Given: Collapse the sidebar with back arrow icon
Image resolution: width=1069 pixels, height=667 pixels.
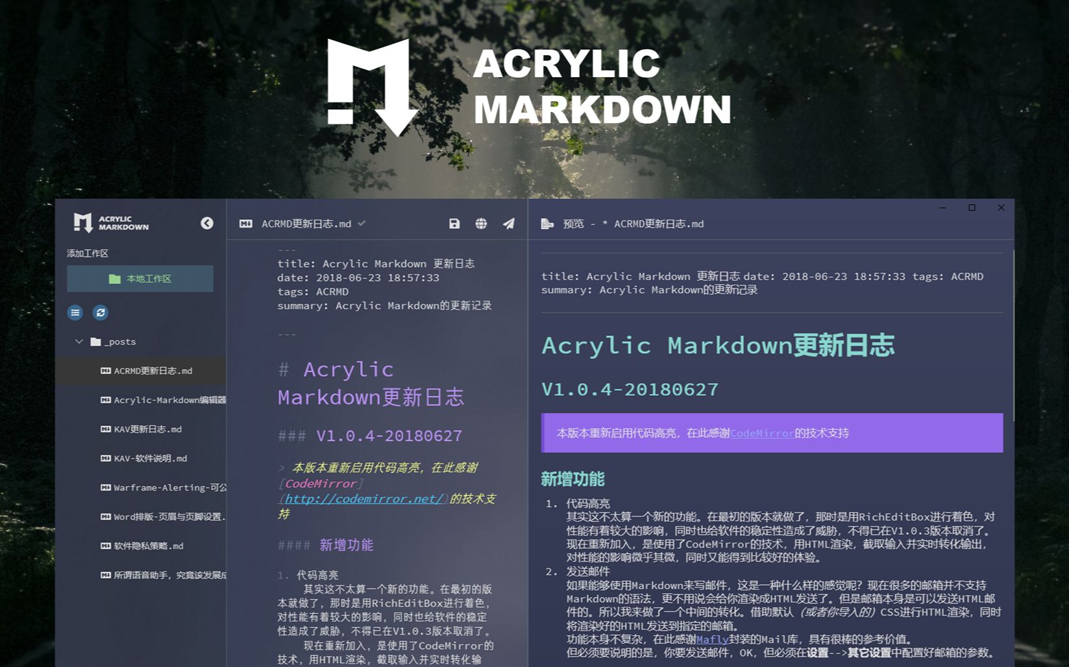Looking at the screenshot, I should click(x=206, y=223).
